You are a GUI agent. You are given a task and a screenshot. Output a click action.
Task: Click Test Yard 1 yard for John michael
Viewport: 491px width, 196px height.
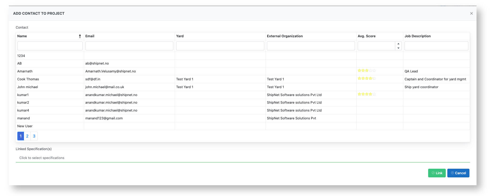185,87
